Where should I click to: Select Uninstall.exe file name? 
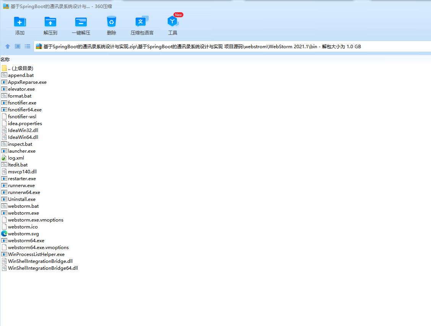[22, 199]
